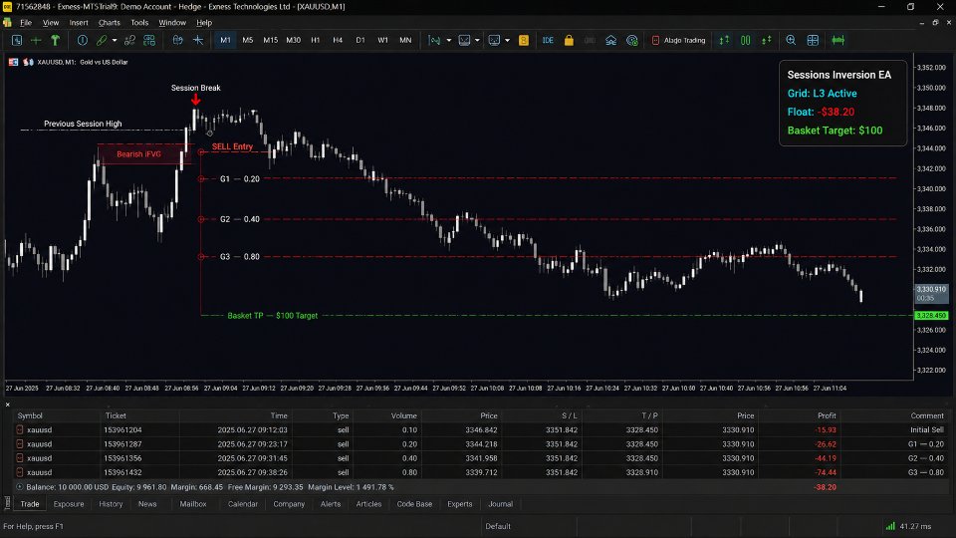Click the market house toolbar icon

[610, 40]
